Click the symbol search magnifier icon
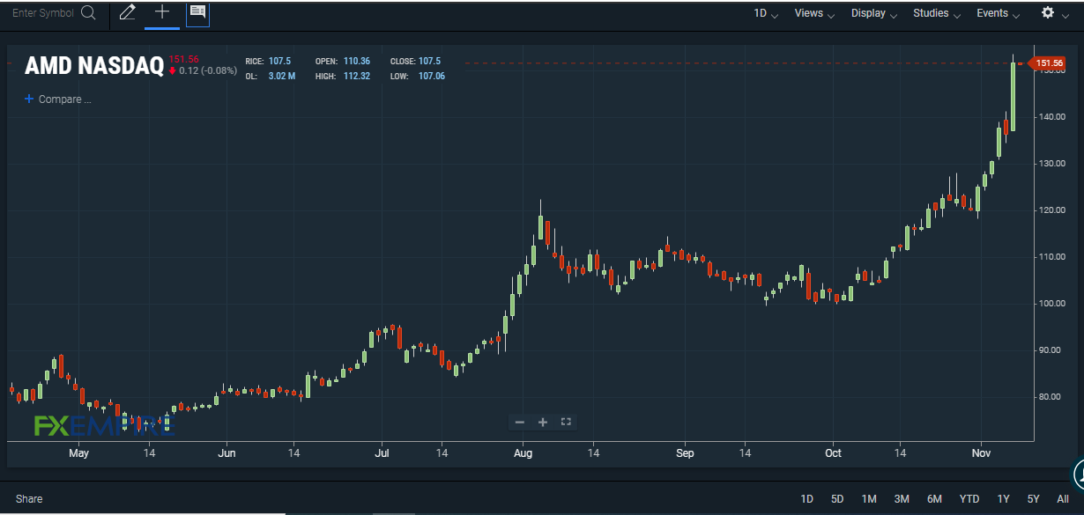This screenshot has width=1084, height=515. [x=88, y=13]
